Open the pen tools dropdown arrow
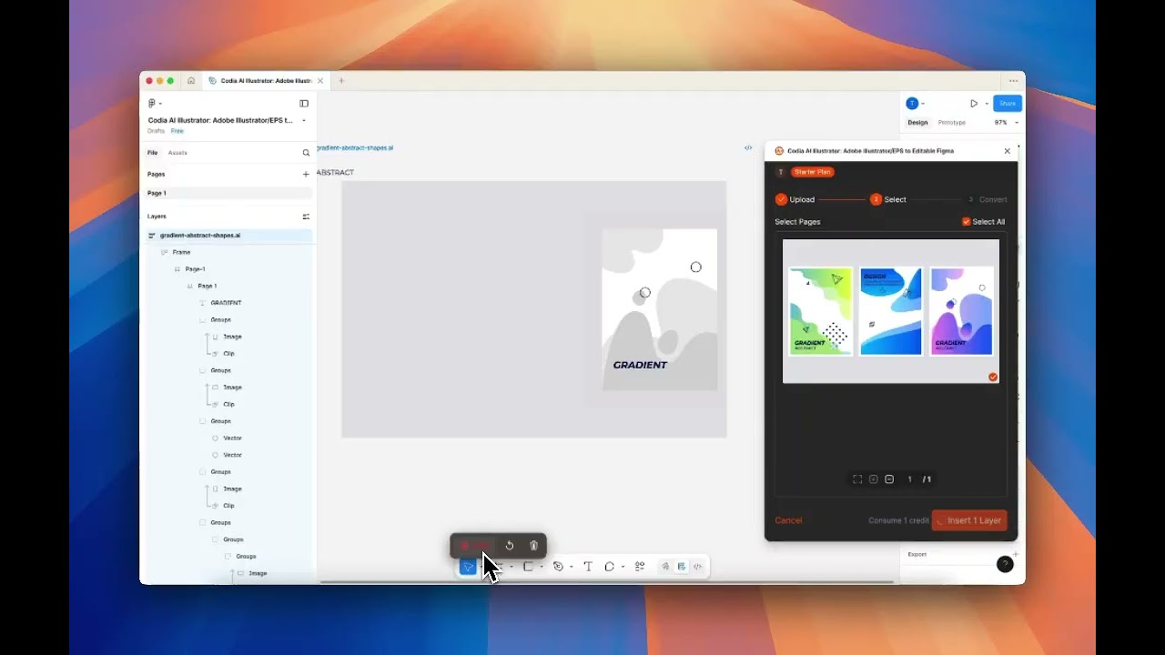1165x655 pixels. [571, 567]
